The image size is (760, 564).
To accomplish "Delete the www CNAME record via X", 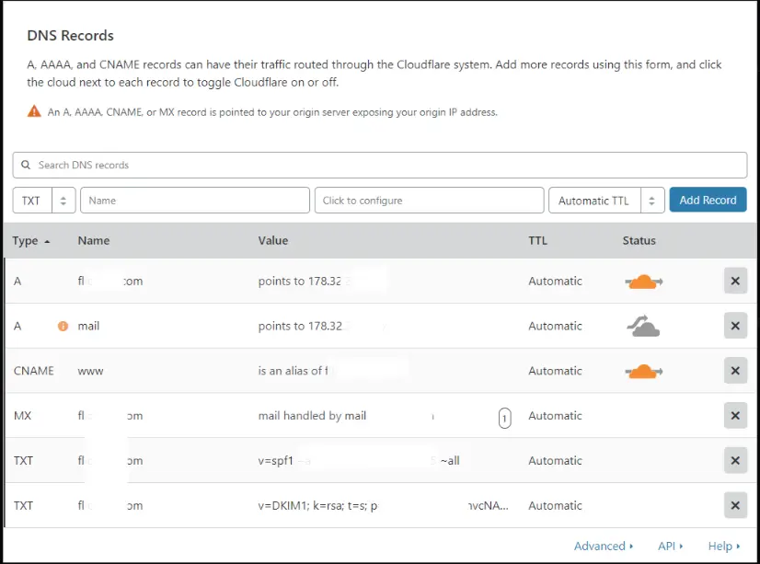I will pos(735,371).
